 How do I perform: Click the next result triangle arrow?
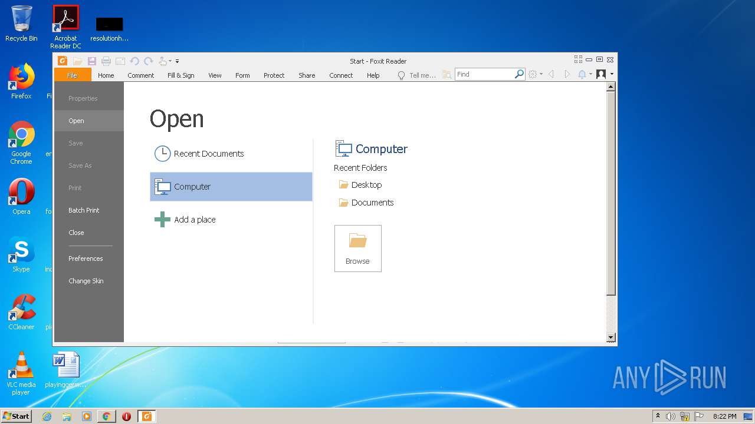(x=567, y=74)
